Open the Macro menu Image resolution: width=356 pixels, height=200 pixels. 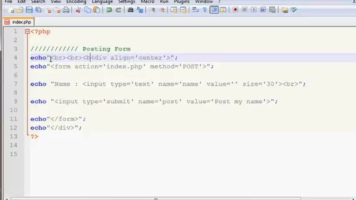147,2
